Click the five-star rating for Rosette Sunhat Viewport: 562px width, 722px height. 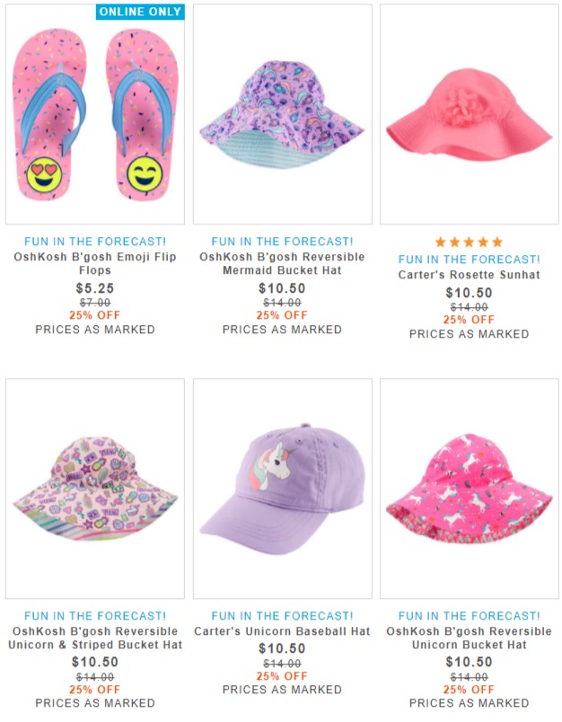tap(469, 242)
